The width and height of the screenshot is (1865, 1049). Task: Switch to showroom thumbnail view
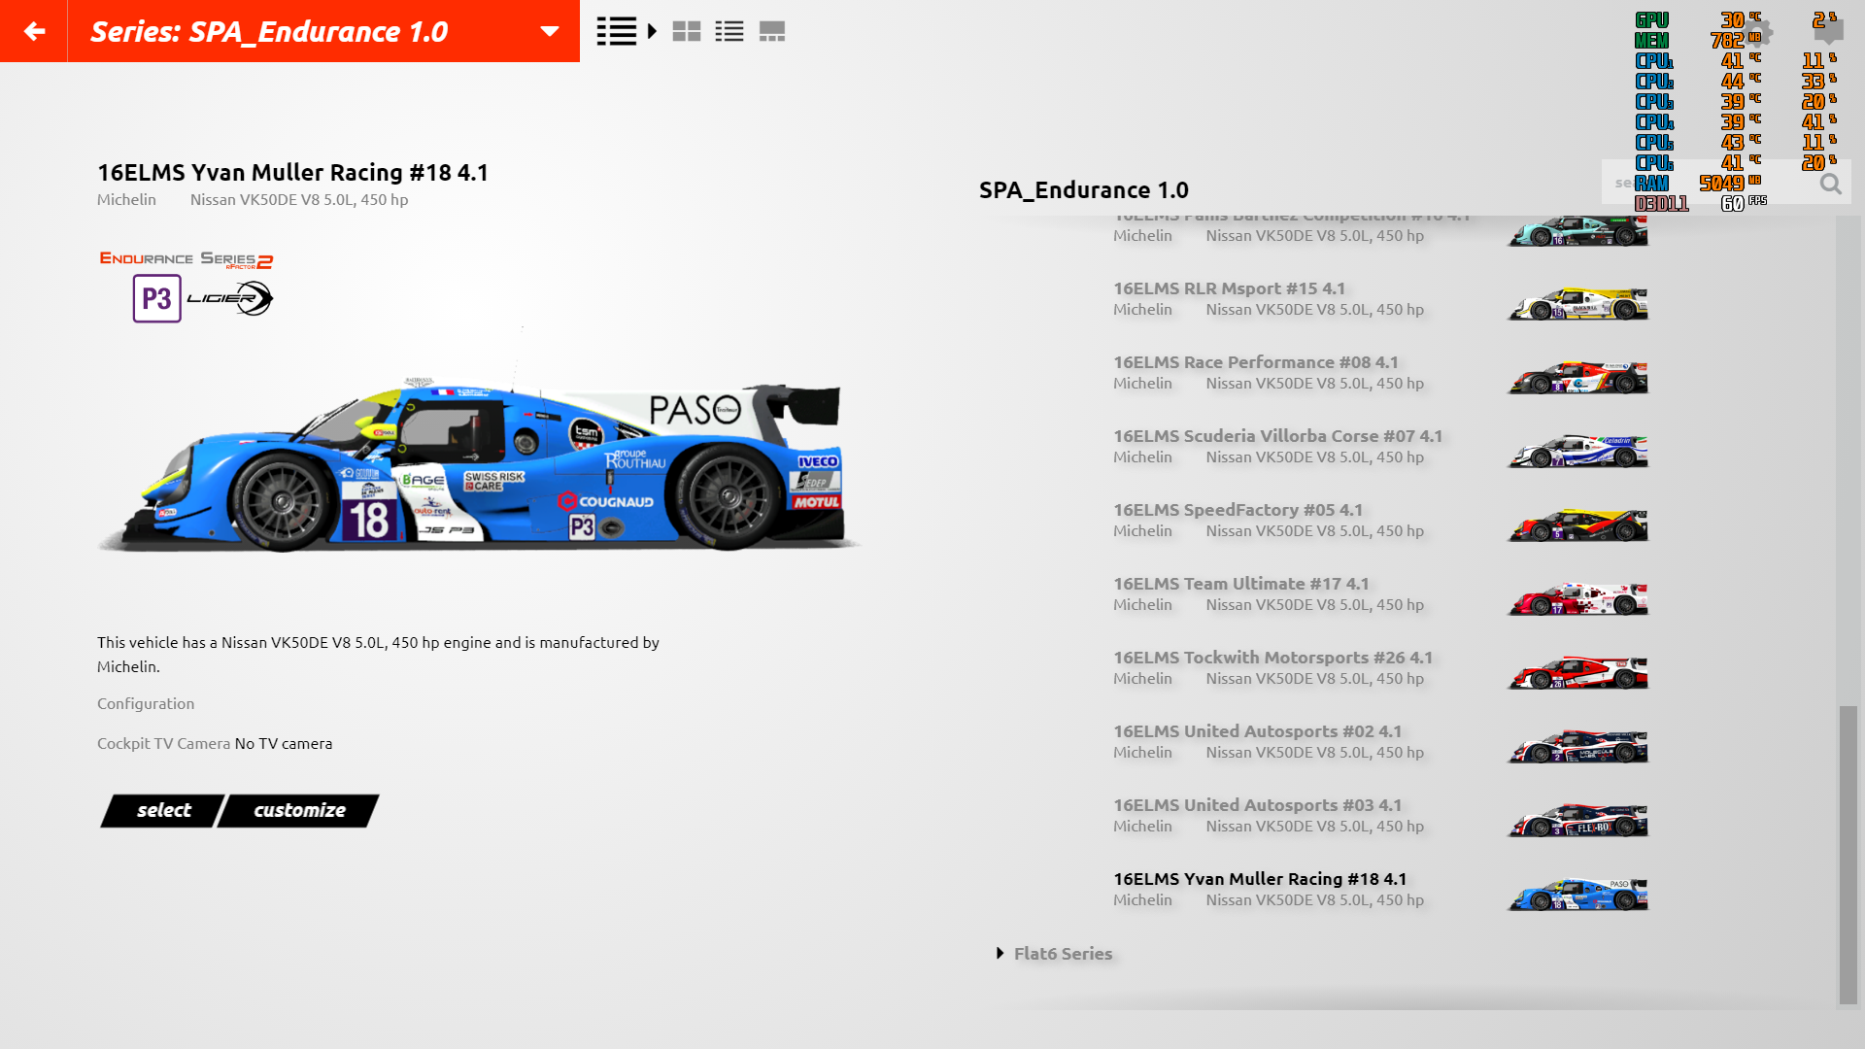coord(772,31)
